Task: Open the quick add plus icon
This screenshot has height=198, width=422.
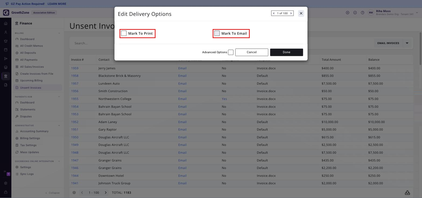Action: [347, 13]
